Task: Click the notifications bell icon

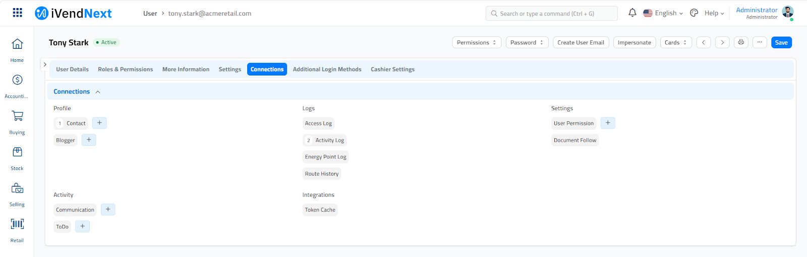Action: [632, 13]
